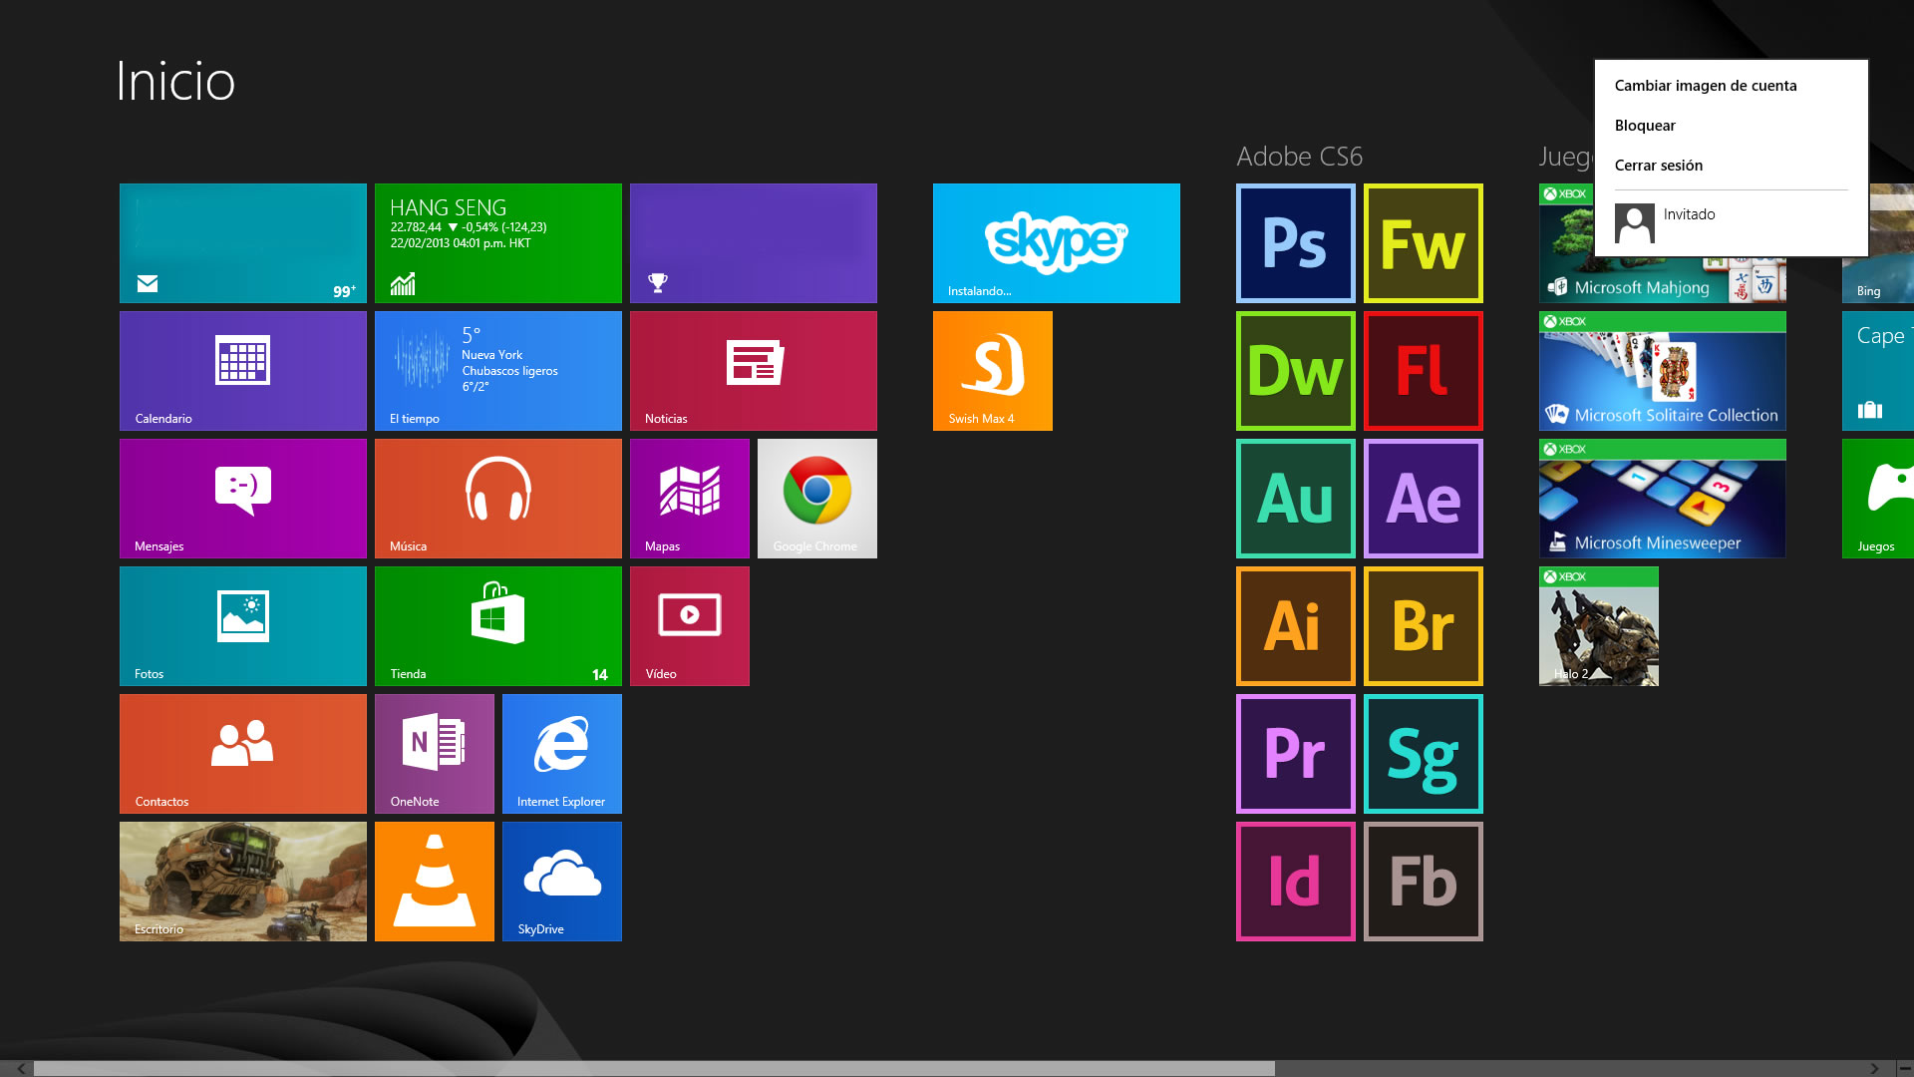This screenshot has width=1914, height=1077.
Task: Open the Mapas tile
Action: tap(690, 499)
